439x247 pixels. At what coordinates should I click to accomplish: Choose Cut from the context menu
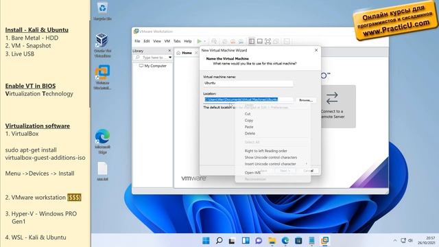272,114
